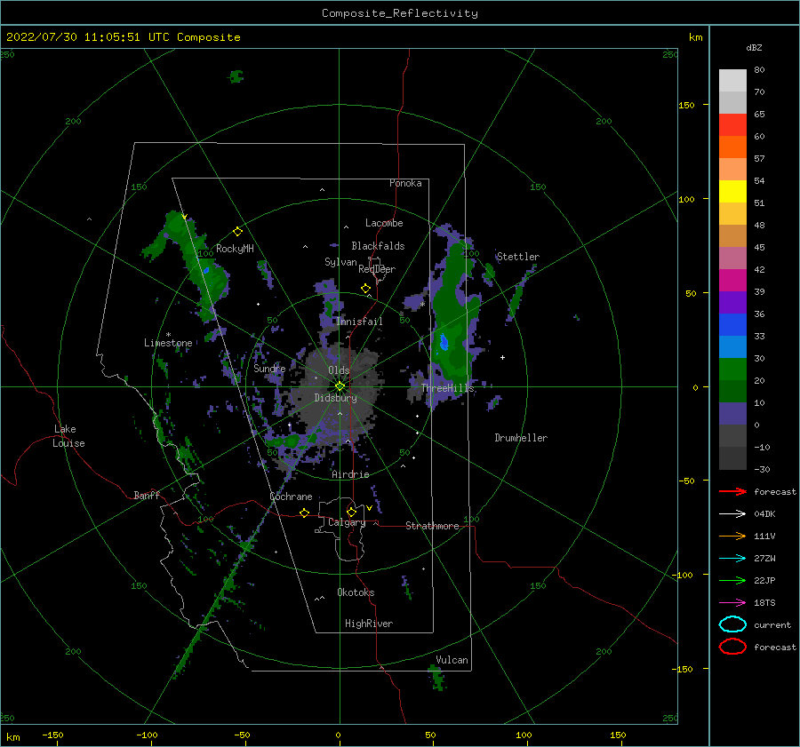Click the Didsbury label

pos(336,398)
